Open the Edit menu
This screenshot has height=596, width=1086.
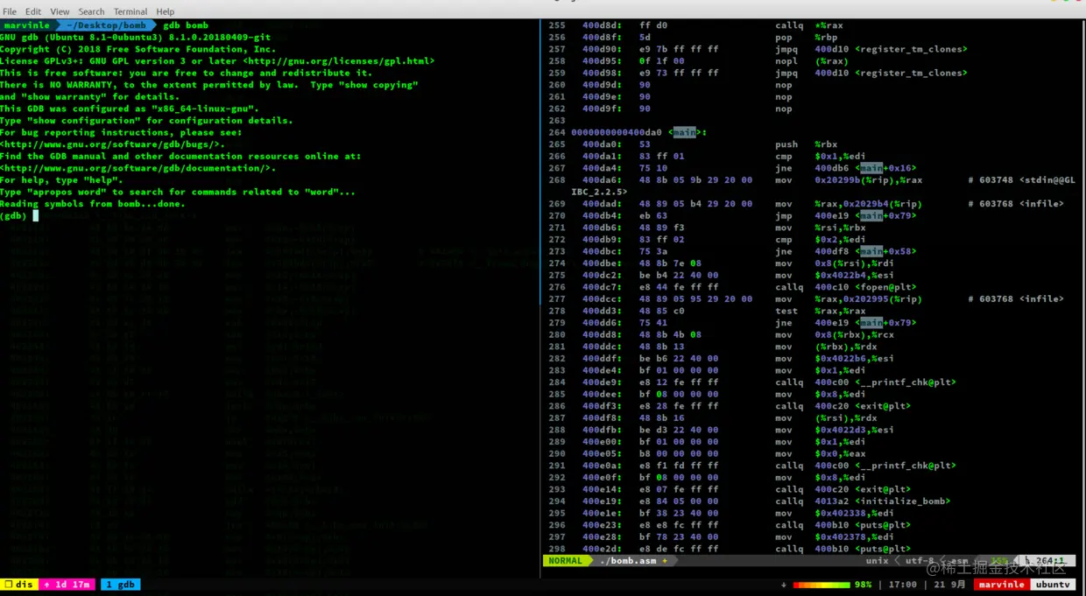pos(33,11)
